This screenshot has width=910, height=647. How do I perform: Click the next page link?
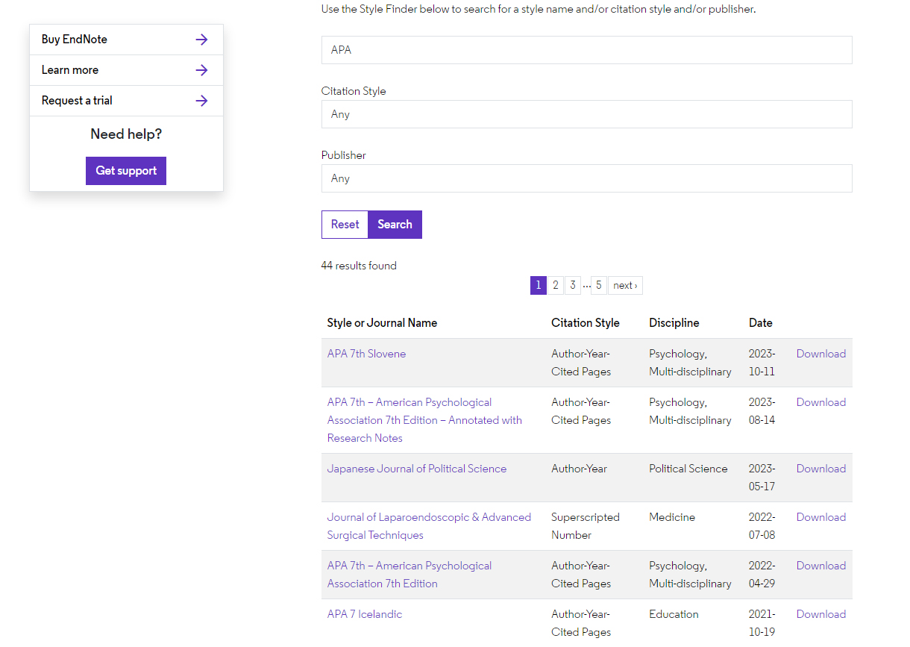point(625,285)
